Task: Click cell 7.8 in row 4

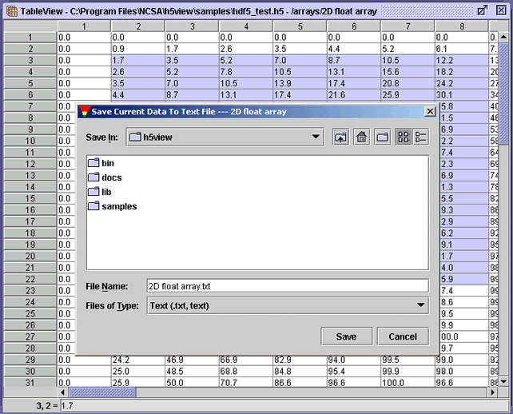Action: [x=246, y=72]
